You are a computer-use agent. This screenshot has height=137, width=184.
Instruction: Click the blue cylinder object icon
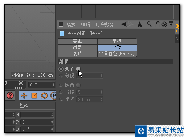pyautogui.click(x=62, y=33)
